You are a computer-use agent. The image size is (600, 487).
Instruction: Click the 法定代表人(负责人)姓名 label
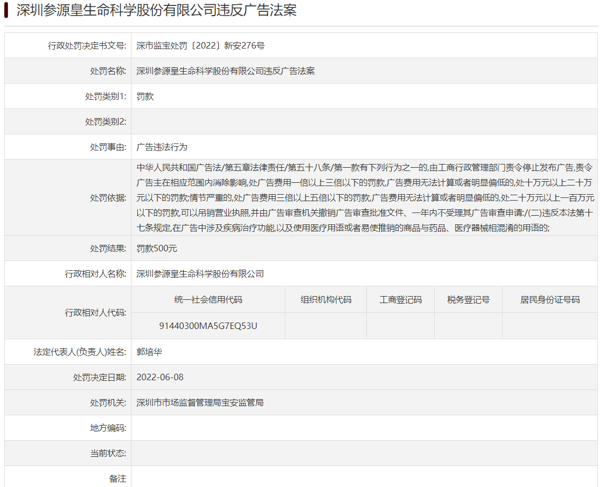[x=80, y=352]
